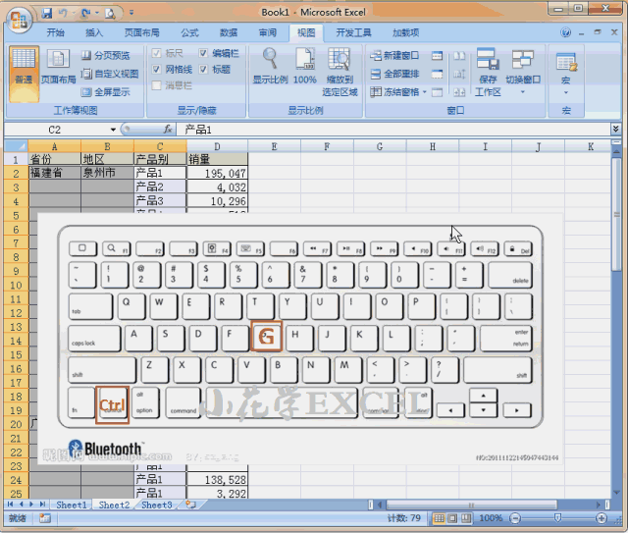Click the vertical scrollbar thumb

(616, 215)
